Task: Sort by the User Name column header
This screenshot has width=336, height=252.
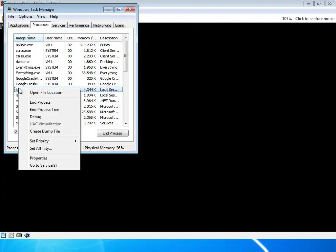Action: 54,38
